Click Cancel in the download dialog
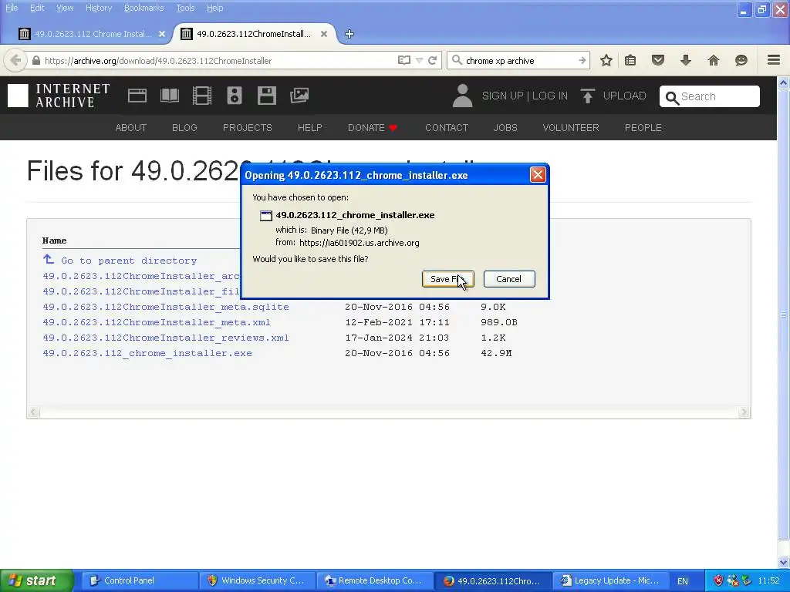The width and height of the screenshot is (790, 592). 509,279
